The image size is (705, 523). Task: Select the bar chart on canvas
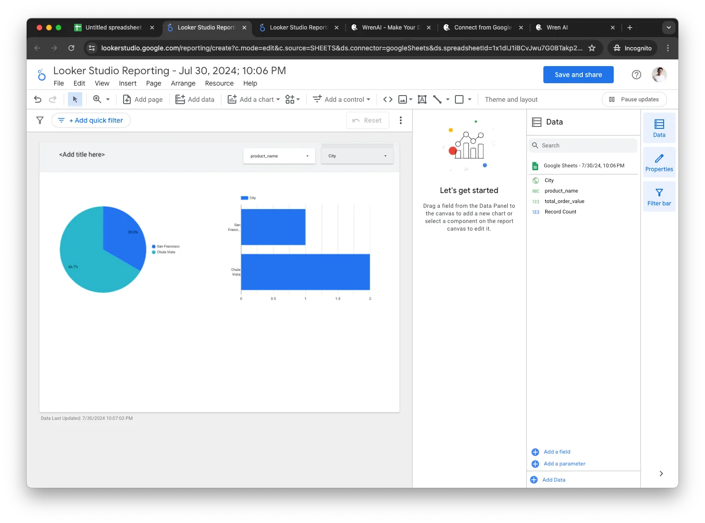point(300,249)
